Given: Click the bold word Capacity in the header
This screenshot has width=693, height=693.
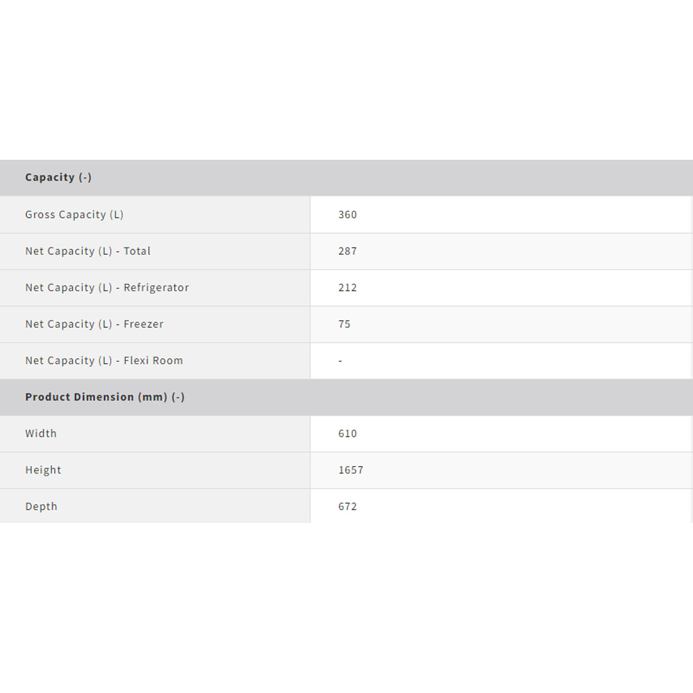Looking at the screenshot, I should (x=49, y=178).
